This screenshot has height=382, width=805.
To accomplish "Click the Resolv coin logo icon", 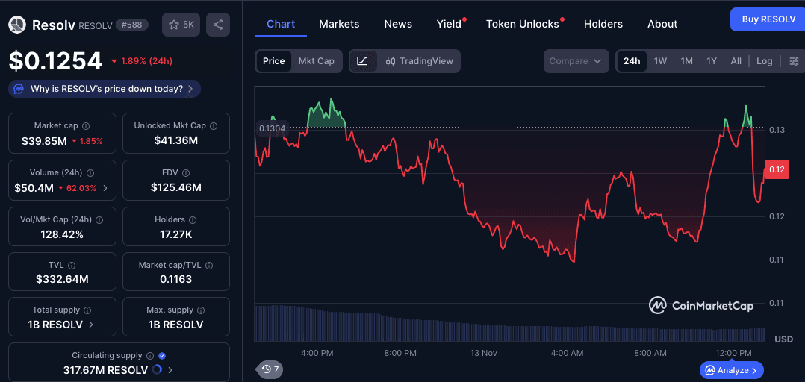I will [18, 25].
